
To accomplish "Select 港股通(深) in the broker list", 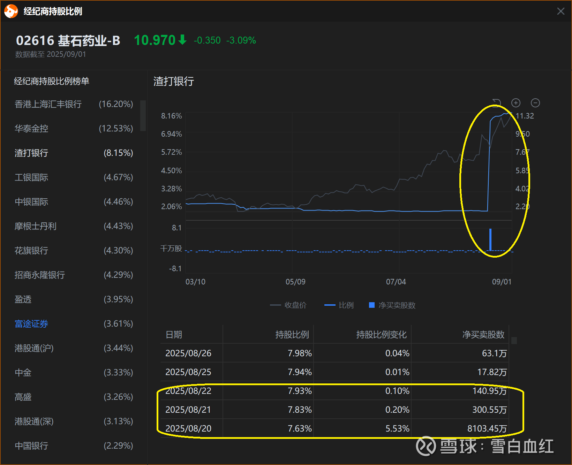I will coord(74,421).
